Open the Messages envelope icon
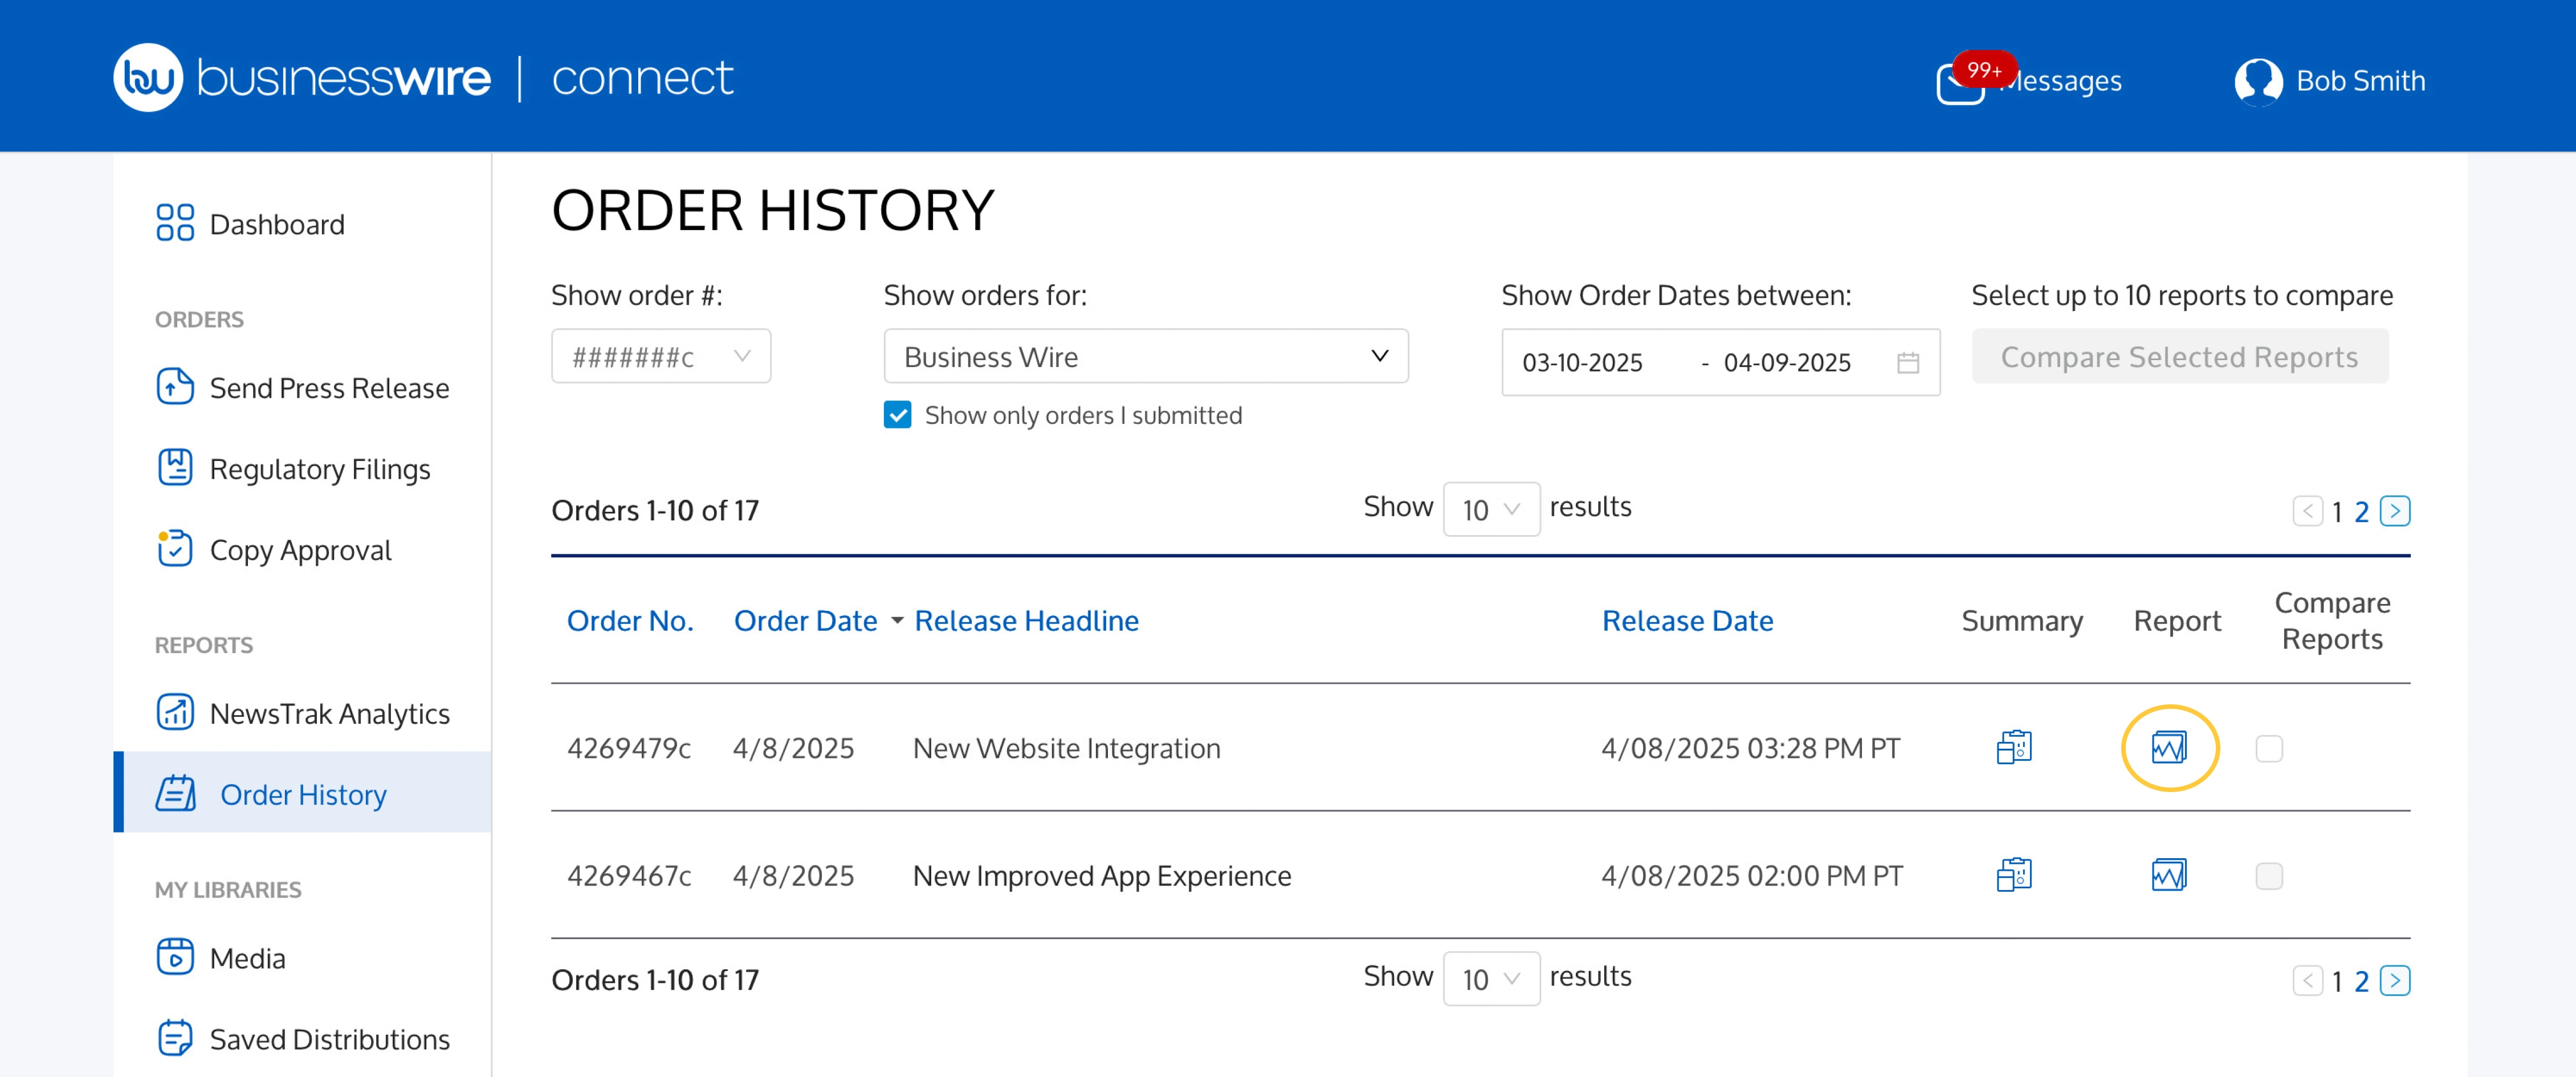Viewport: 2576px width, 1077px height. click(x=1960, y=84)
